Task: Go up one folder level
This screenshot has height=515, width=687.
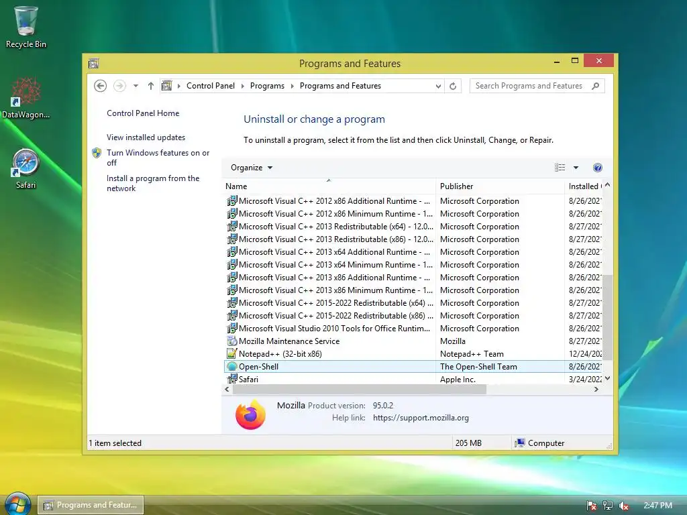Action: point(151,86)
